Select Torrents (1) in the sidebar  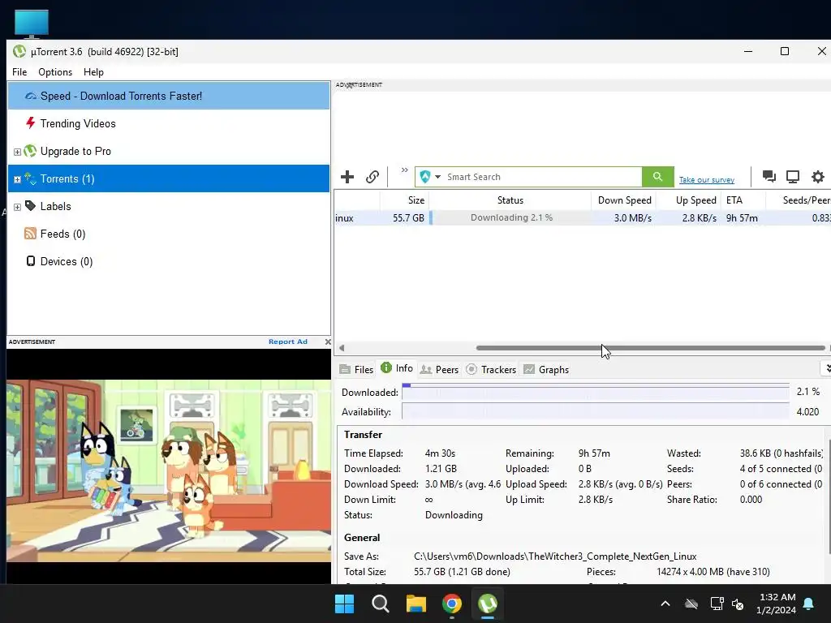pyautogui.click(x=169, y=178)
